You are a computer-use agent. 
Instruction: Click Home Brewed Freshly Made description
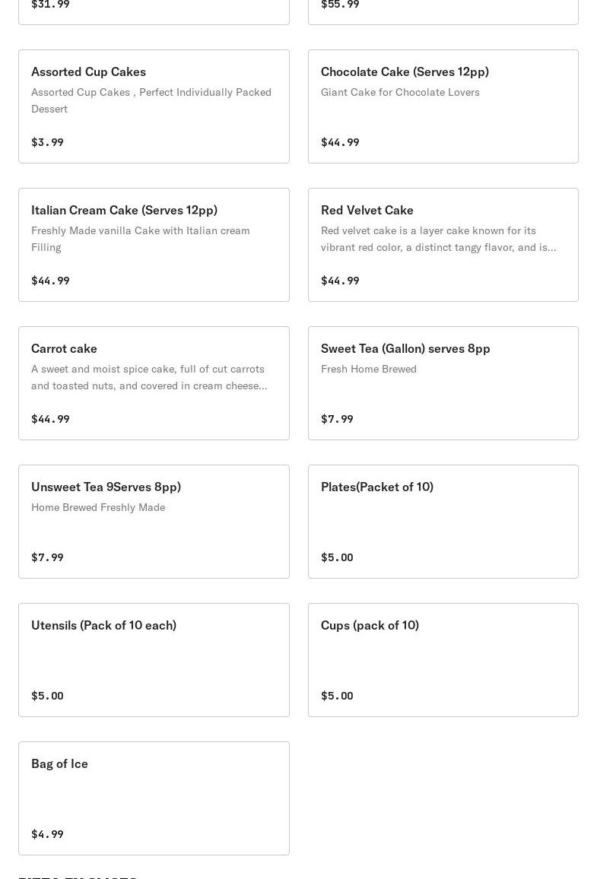[x=98, y=507]
